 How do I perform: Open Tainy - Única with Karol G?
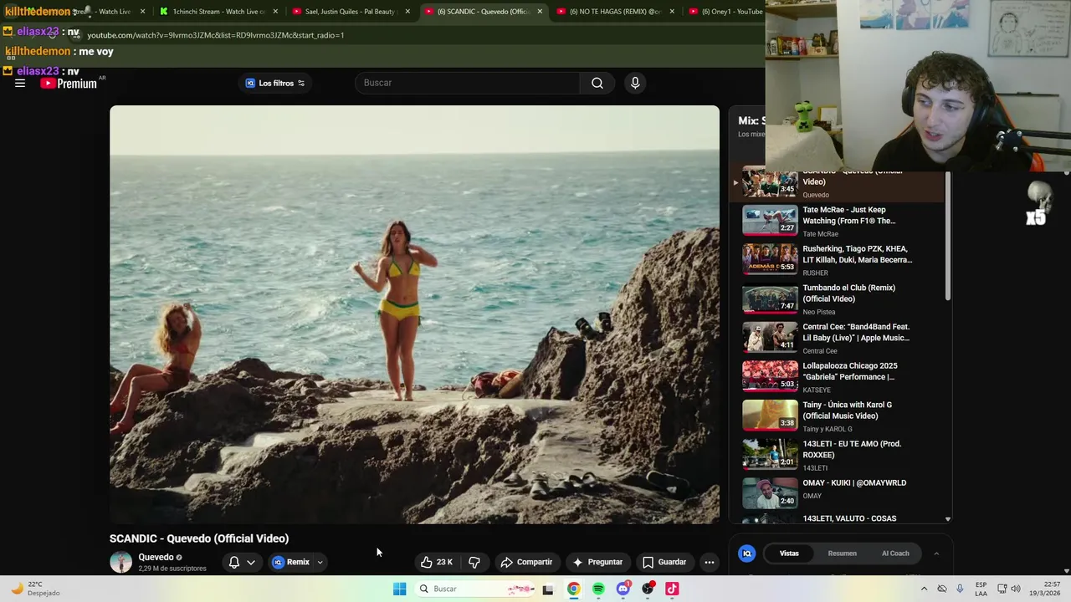837,415
